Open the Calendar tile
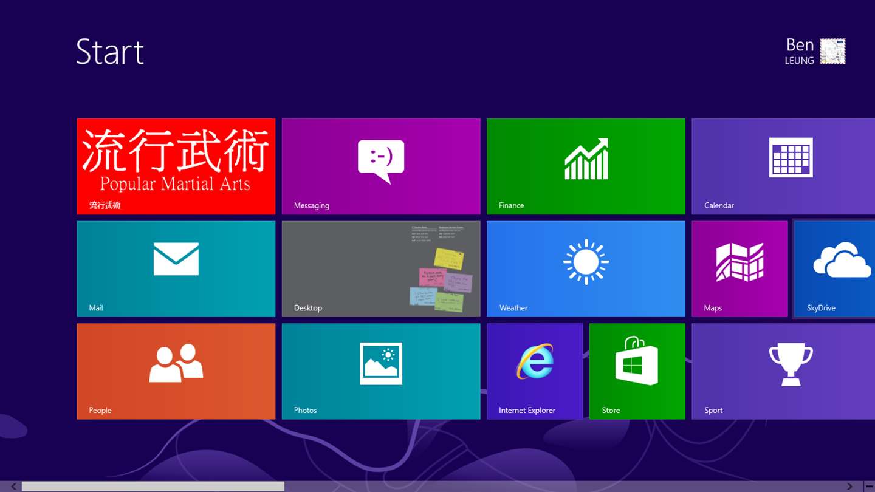 [783, 166]
